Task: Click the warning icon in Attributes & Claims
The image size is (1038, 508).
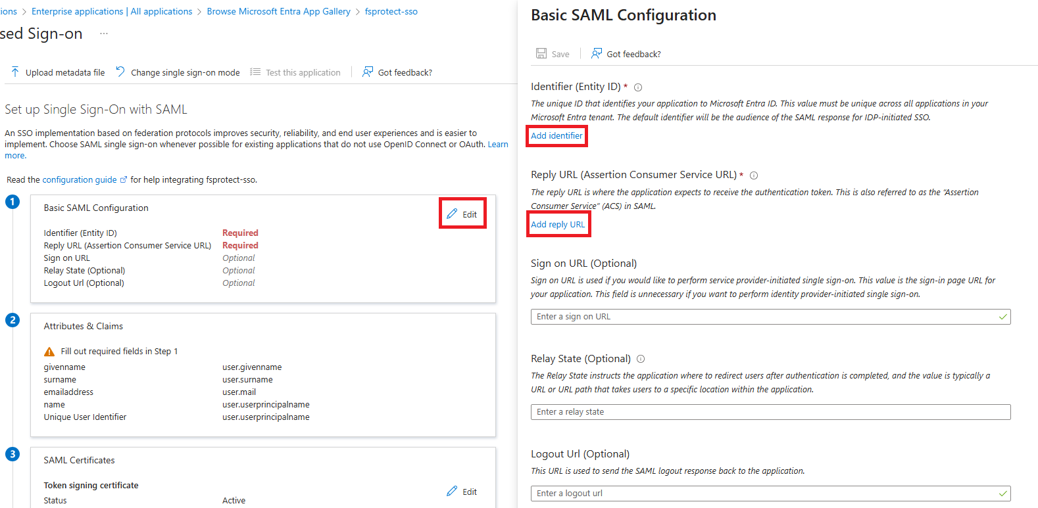Action: [x=49, y=352]
